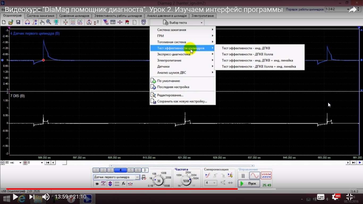Select Последняя настройка menu entry

coord(183,87)
